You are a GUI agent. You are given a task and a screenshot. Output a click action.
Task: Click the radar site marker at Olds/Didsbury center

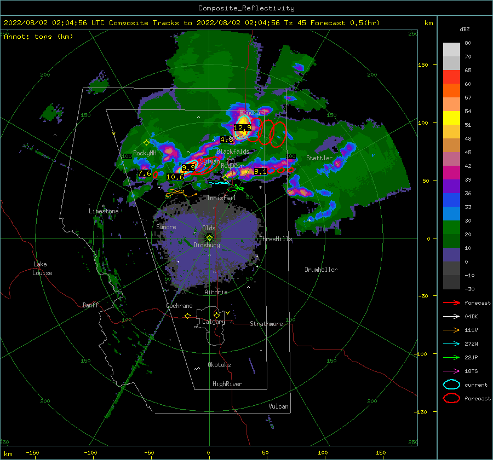click(209, 238)
